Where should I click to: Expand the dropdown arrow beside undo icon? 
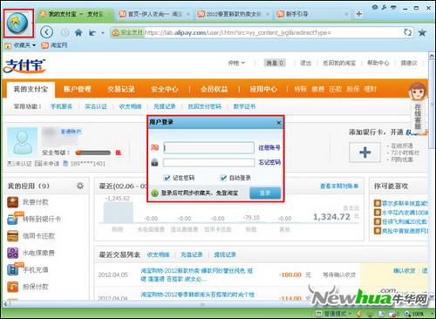click(103, 33)
